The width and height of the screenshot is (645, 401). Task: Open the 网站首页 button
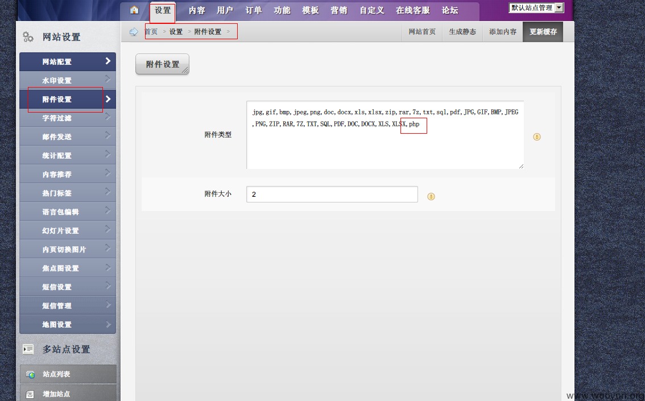(x=422, y=32)
